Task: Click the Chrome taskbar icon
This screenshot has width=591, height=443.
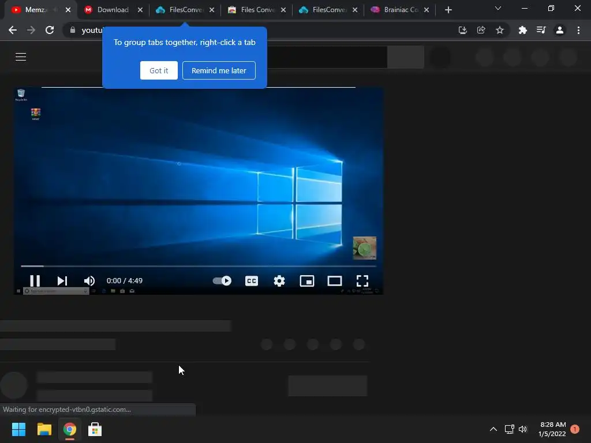Action: 70,429
